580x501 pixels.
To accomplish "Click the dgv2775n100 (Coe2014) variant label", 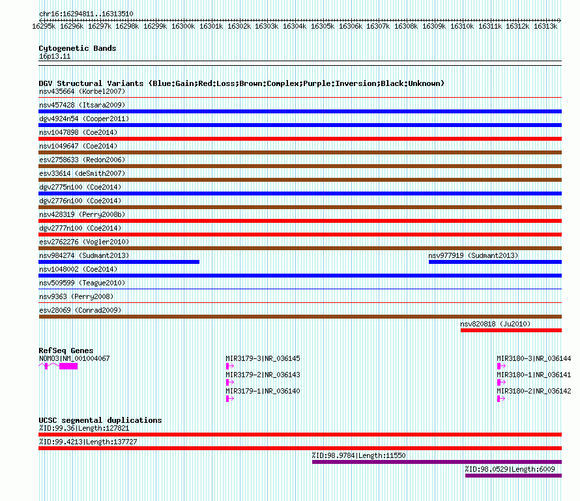I will (x=80, y=187).
